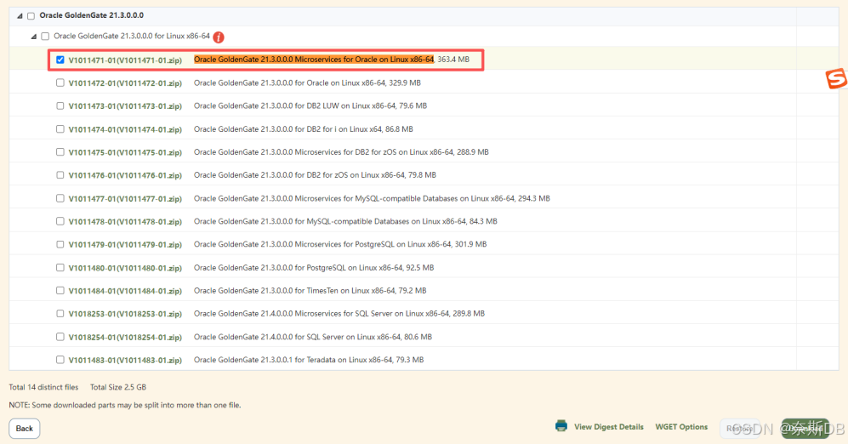Click the V1011478-01.zip link
The width and height of the screenshot is (848, 444).
125,222
